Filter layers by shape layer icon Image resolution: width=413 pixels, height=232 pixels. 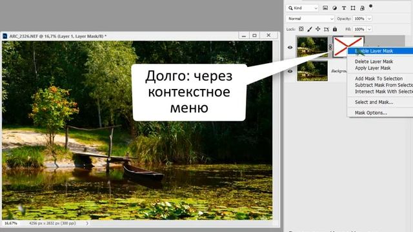pos(353,8)
